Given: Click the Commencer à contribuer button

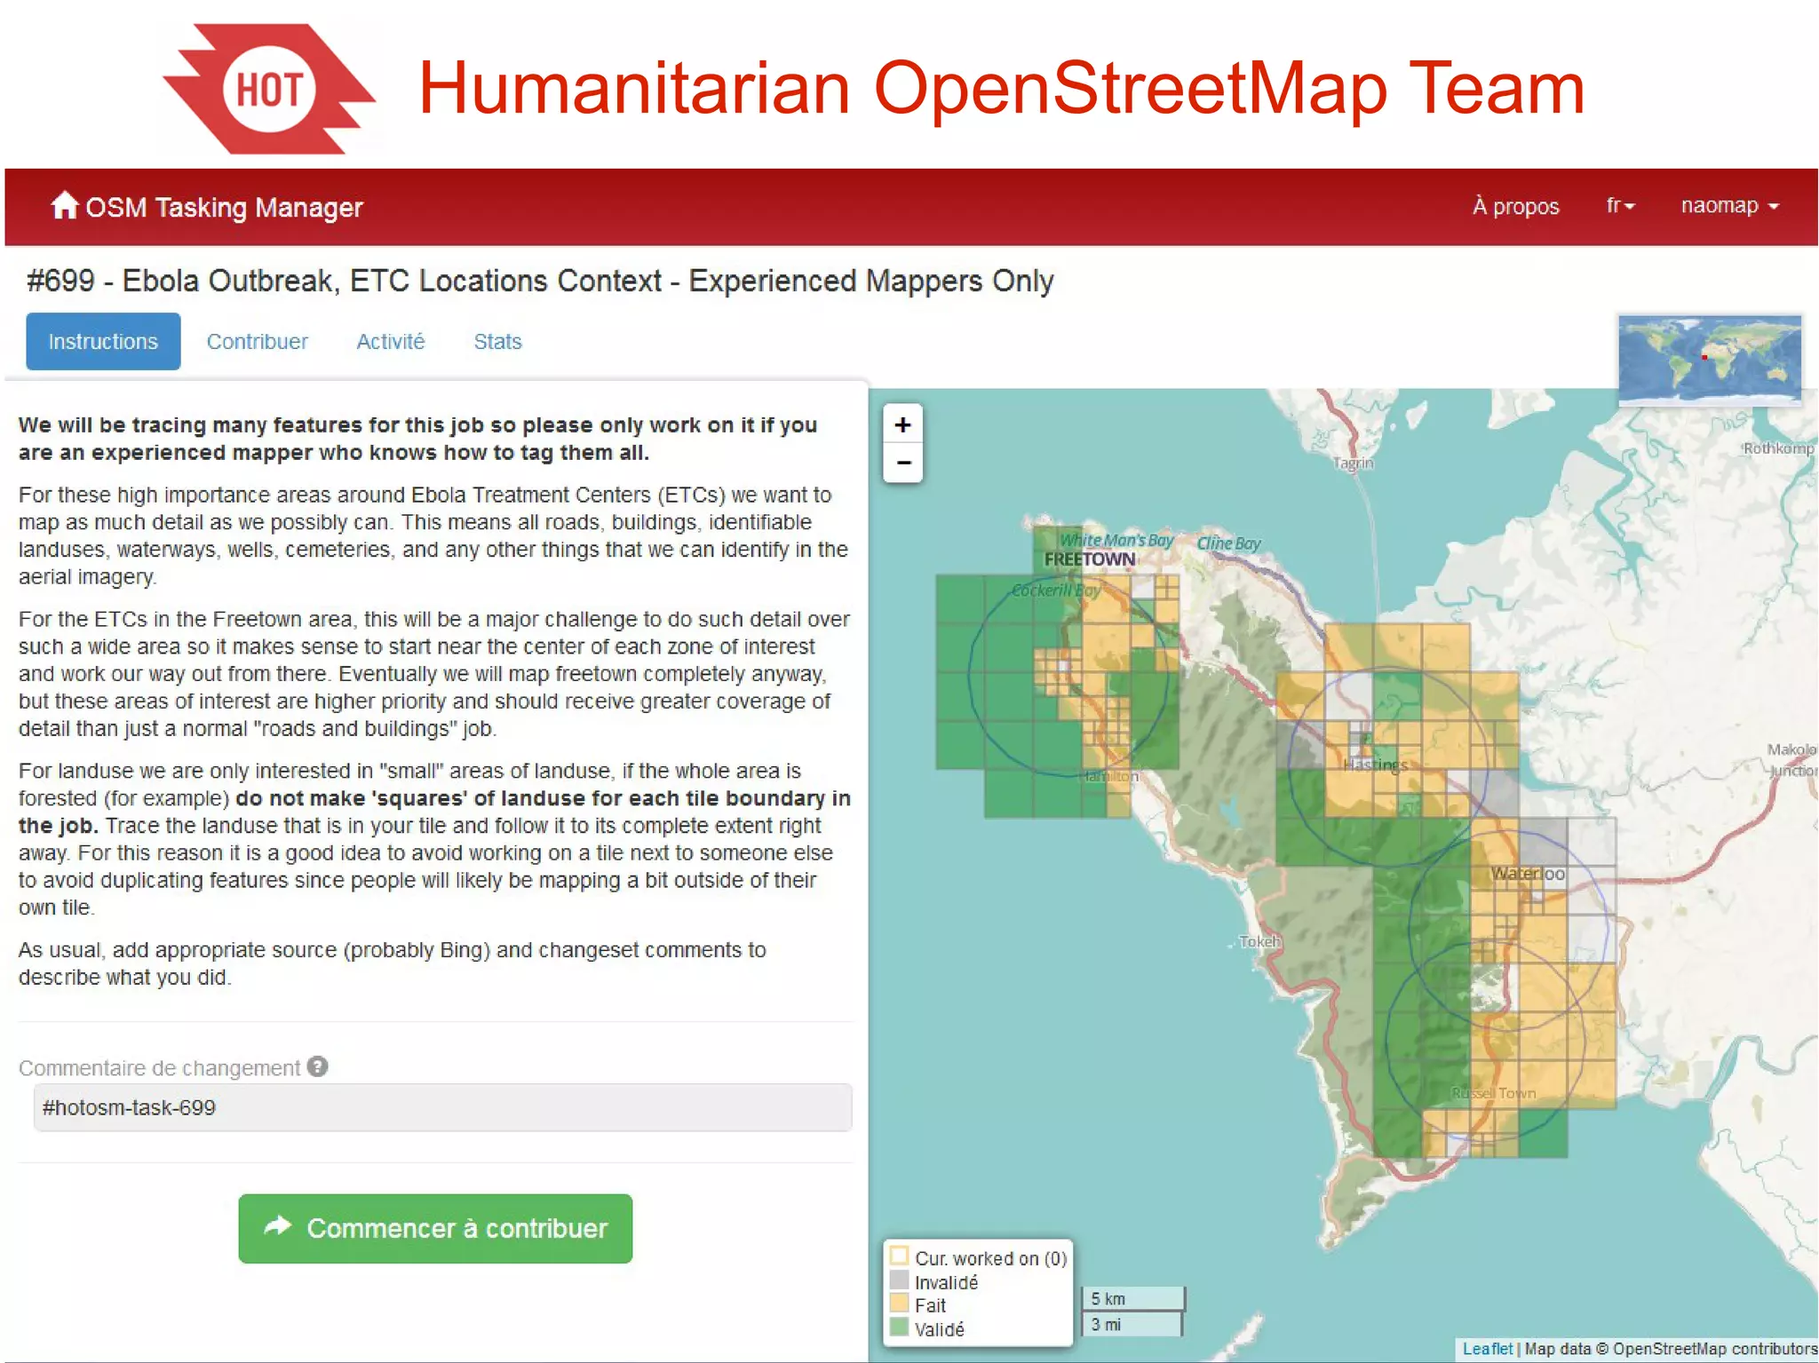Looking at the screenshot, I should [x=435, y=1228].
